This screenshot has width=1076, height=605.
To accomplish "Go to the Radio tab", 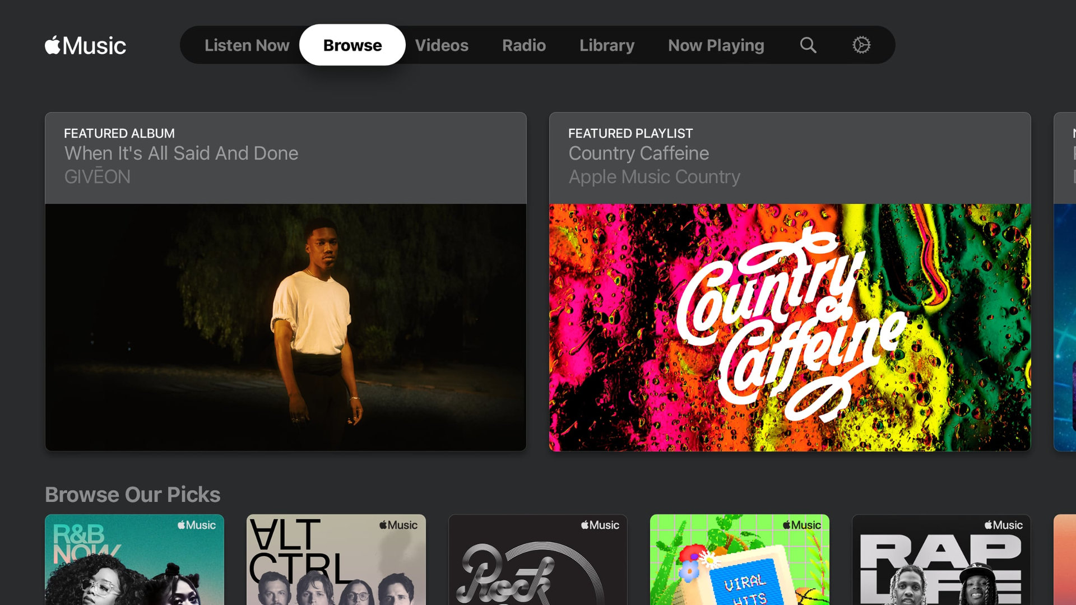I will pyautogui.click(x=523, y=45).
